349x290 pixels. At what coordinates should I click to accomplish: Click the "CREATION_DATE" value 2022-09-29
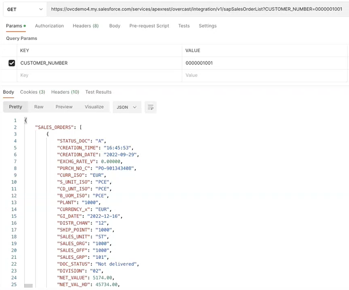[120, 155]
